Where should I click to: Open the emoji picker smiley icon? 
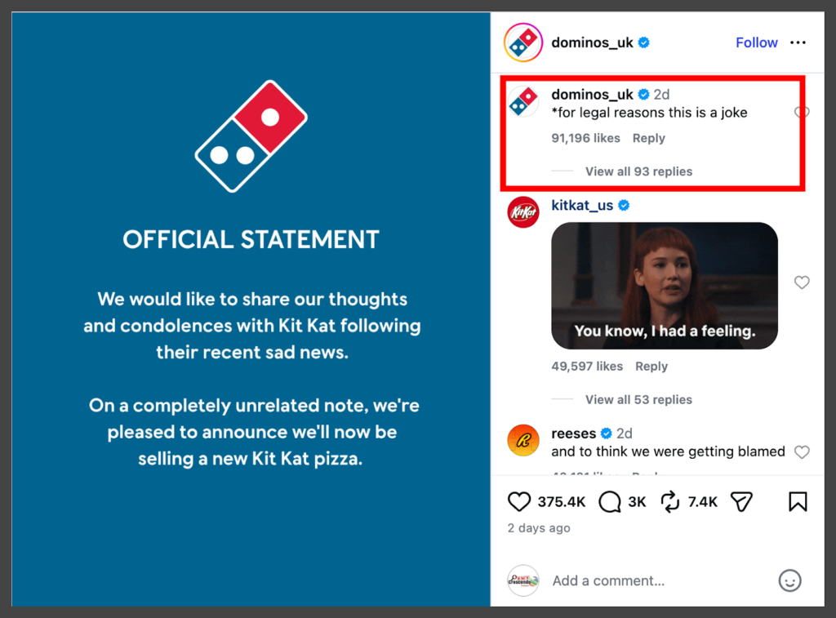click(x=789, y=580)
